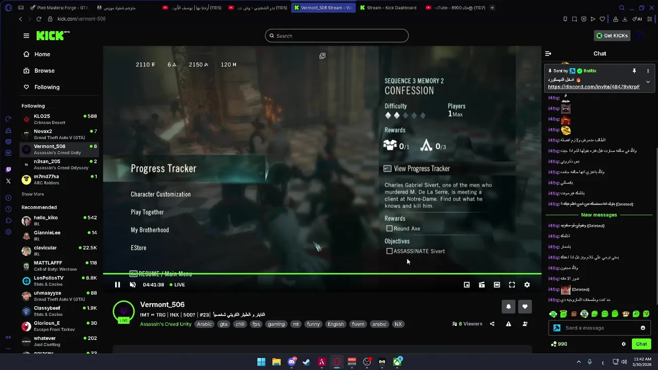Click the Get KICKs button
Viewport: 658px width, 370px height.
[612, 35]
